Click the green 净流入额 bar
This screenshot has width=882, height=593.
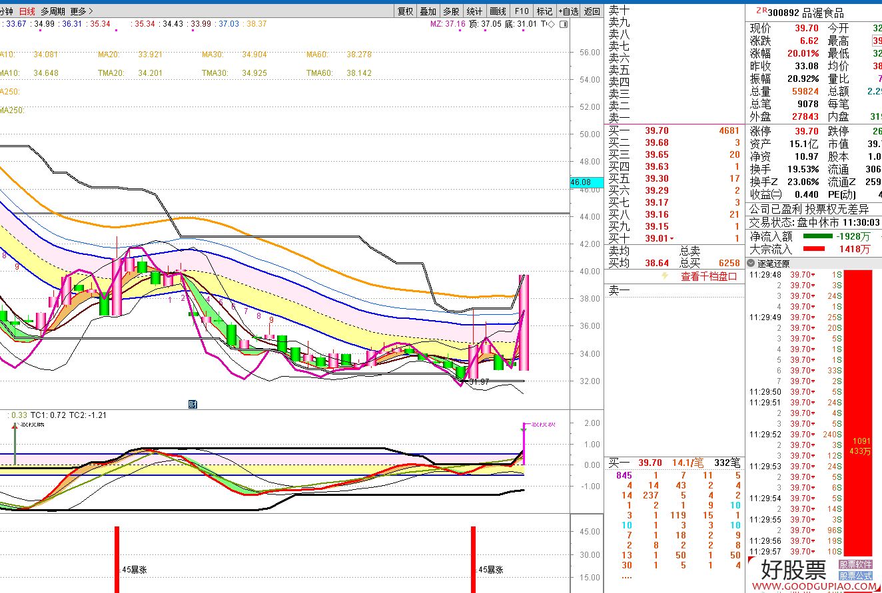(x=817, y=236)
